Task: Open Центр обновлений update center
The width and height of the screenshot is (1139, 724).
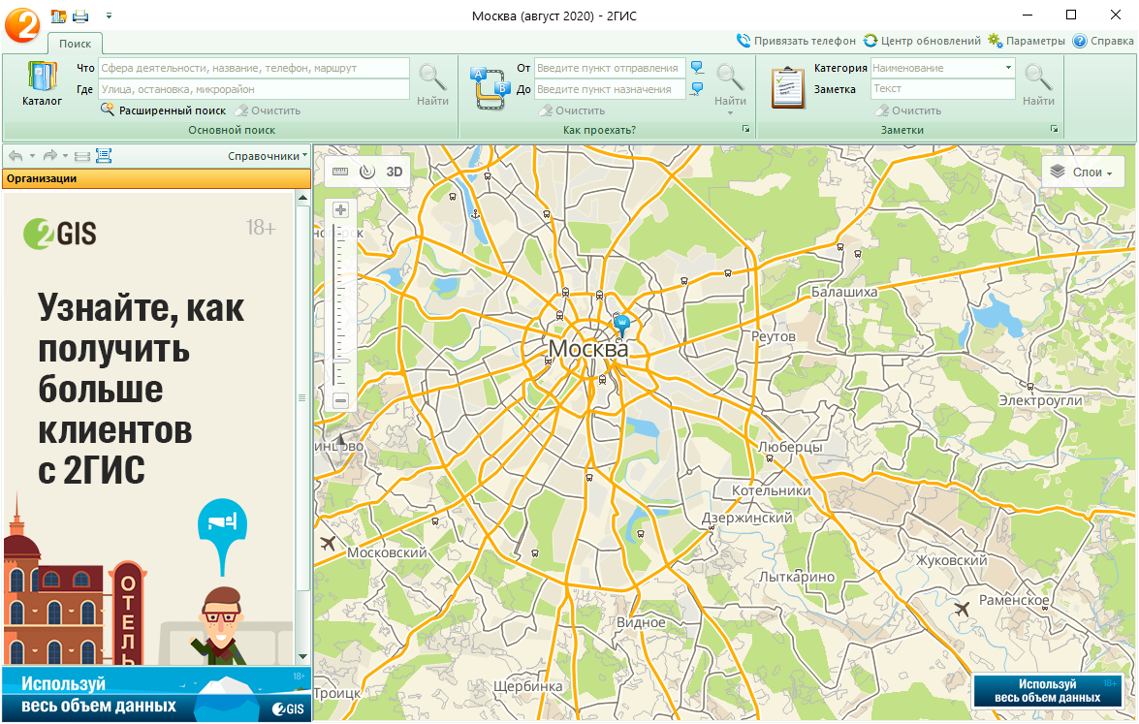Action: [922, 41]
